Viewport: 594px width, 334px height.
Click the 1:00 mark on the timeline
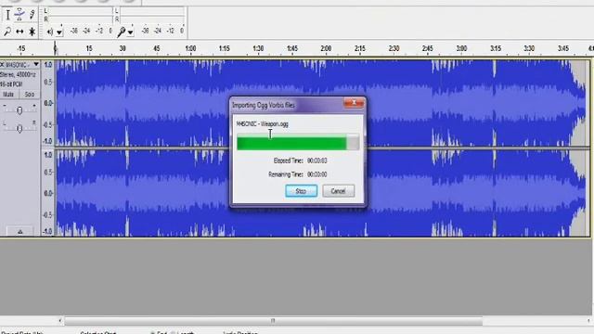click(190, 48)
